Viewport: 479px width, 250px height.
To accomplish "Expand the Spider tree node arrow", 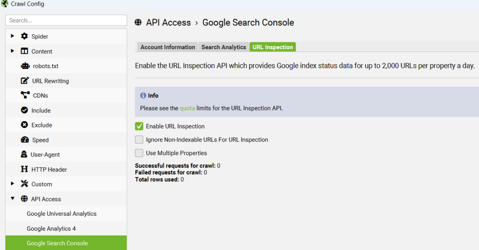I will click(x=13, y=36).
